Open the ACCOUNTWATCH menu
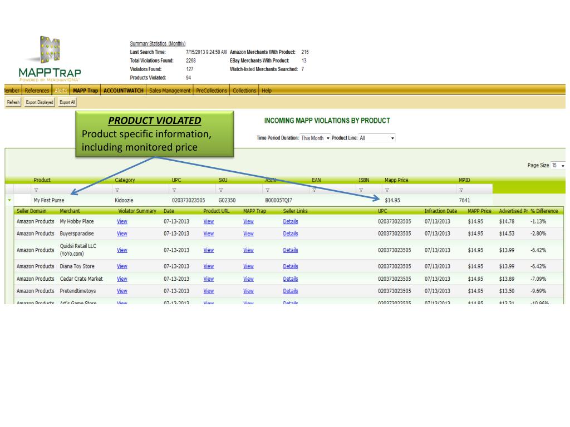570x427 pixels. [x=124, y=91]
